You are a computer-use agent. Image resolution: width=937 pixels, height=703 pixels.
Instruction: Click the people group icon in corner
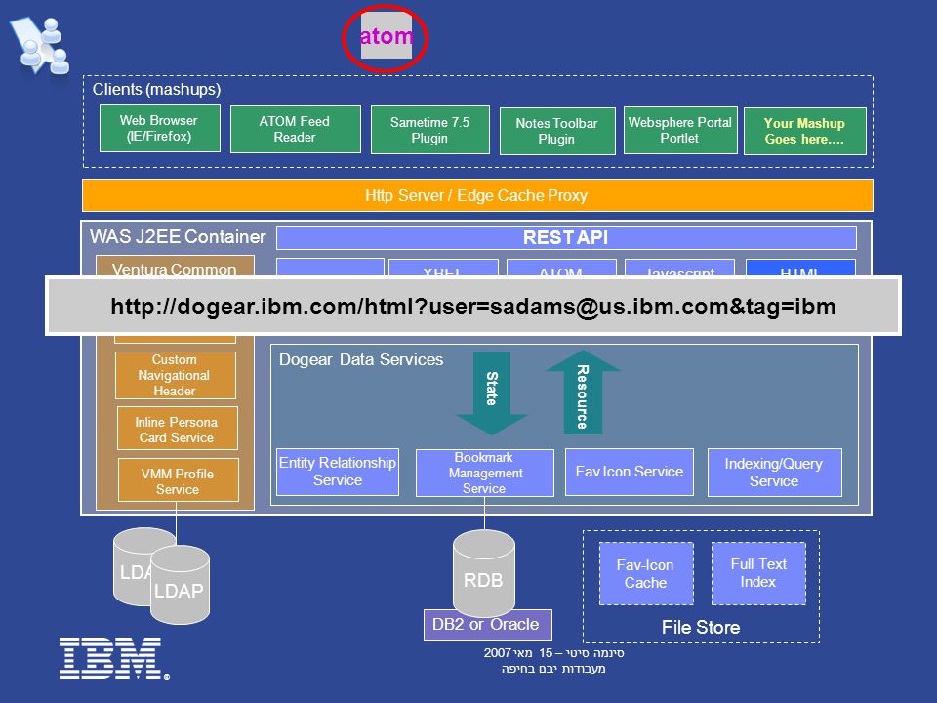[40, 46]
